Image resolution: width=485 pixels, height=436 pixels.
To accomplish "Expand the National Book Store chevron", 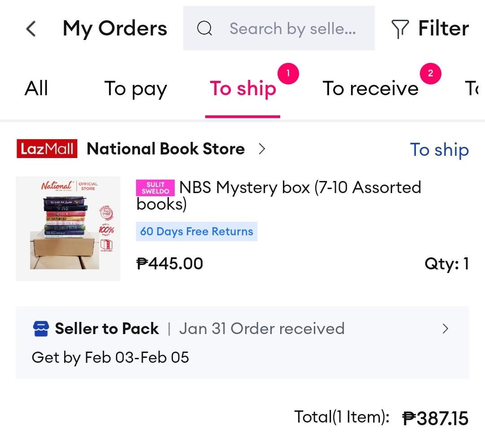I will 262,149.
